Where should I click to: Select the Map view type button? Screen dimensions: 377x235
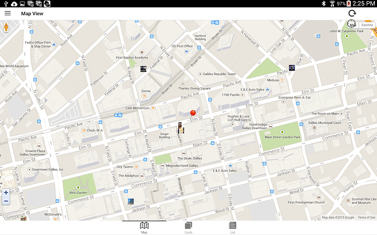point(353,25)
